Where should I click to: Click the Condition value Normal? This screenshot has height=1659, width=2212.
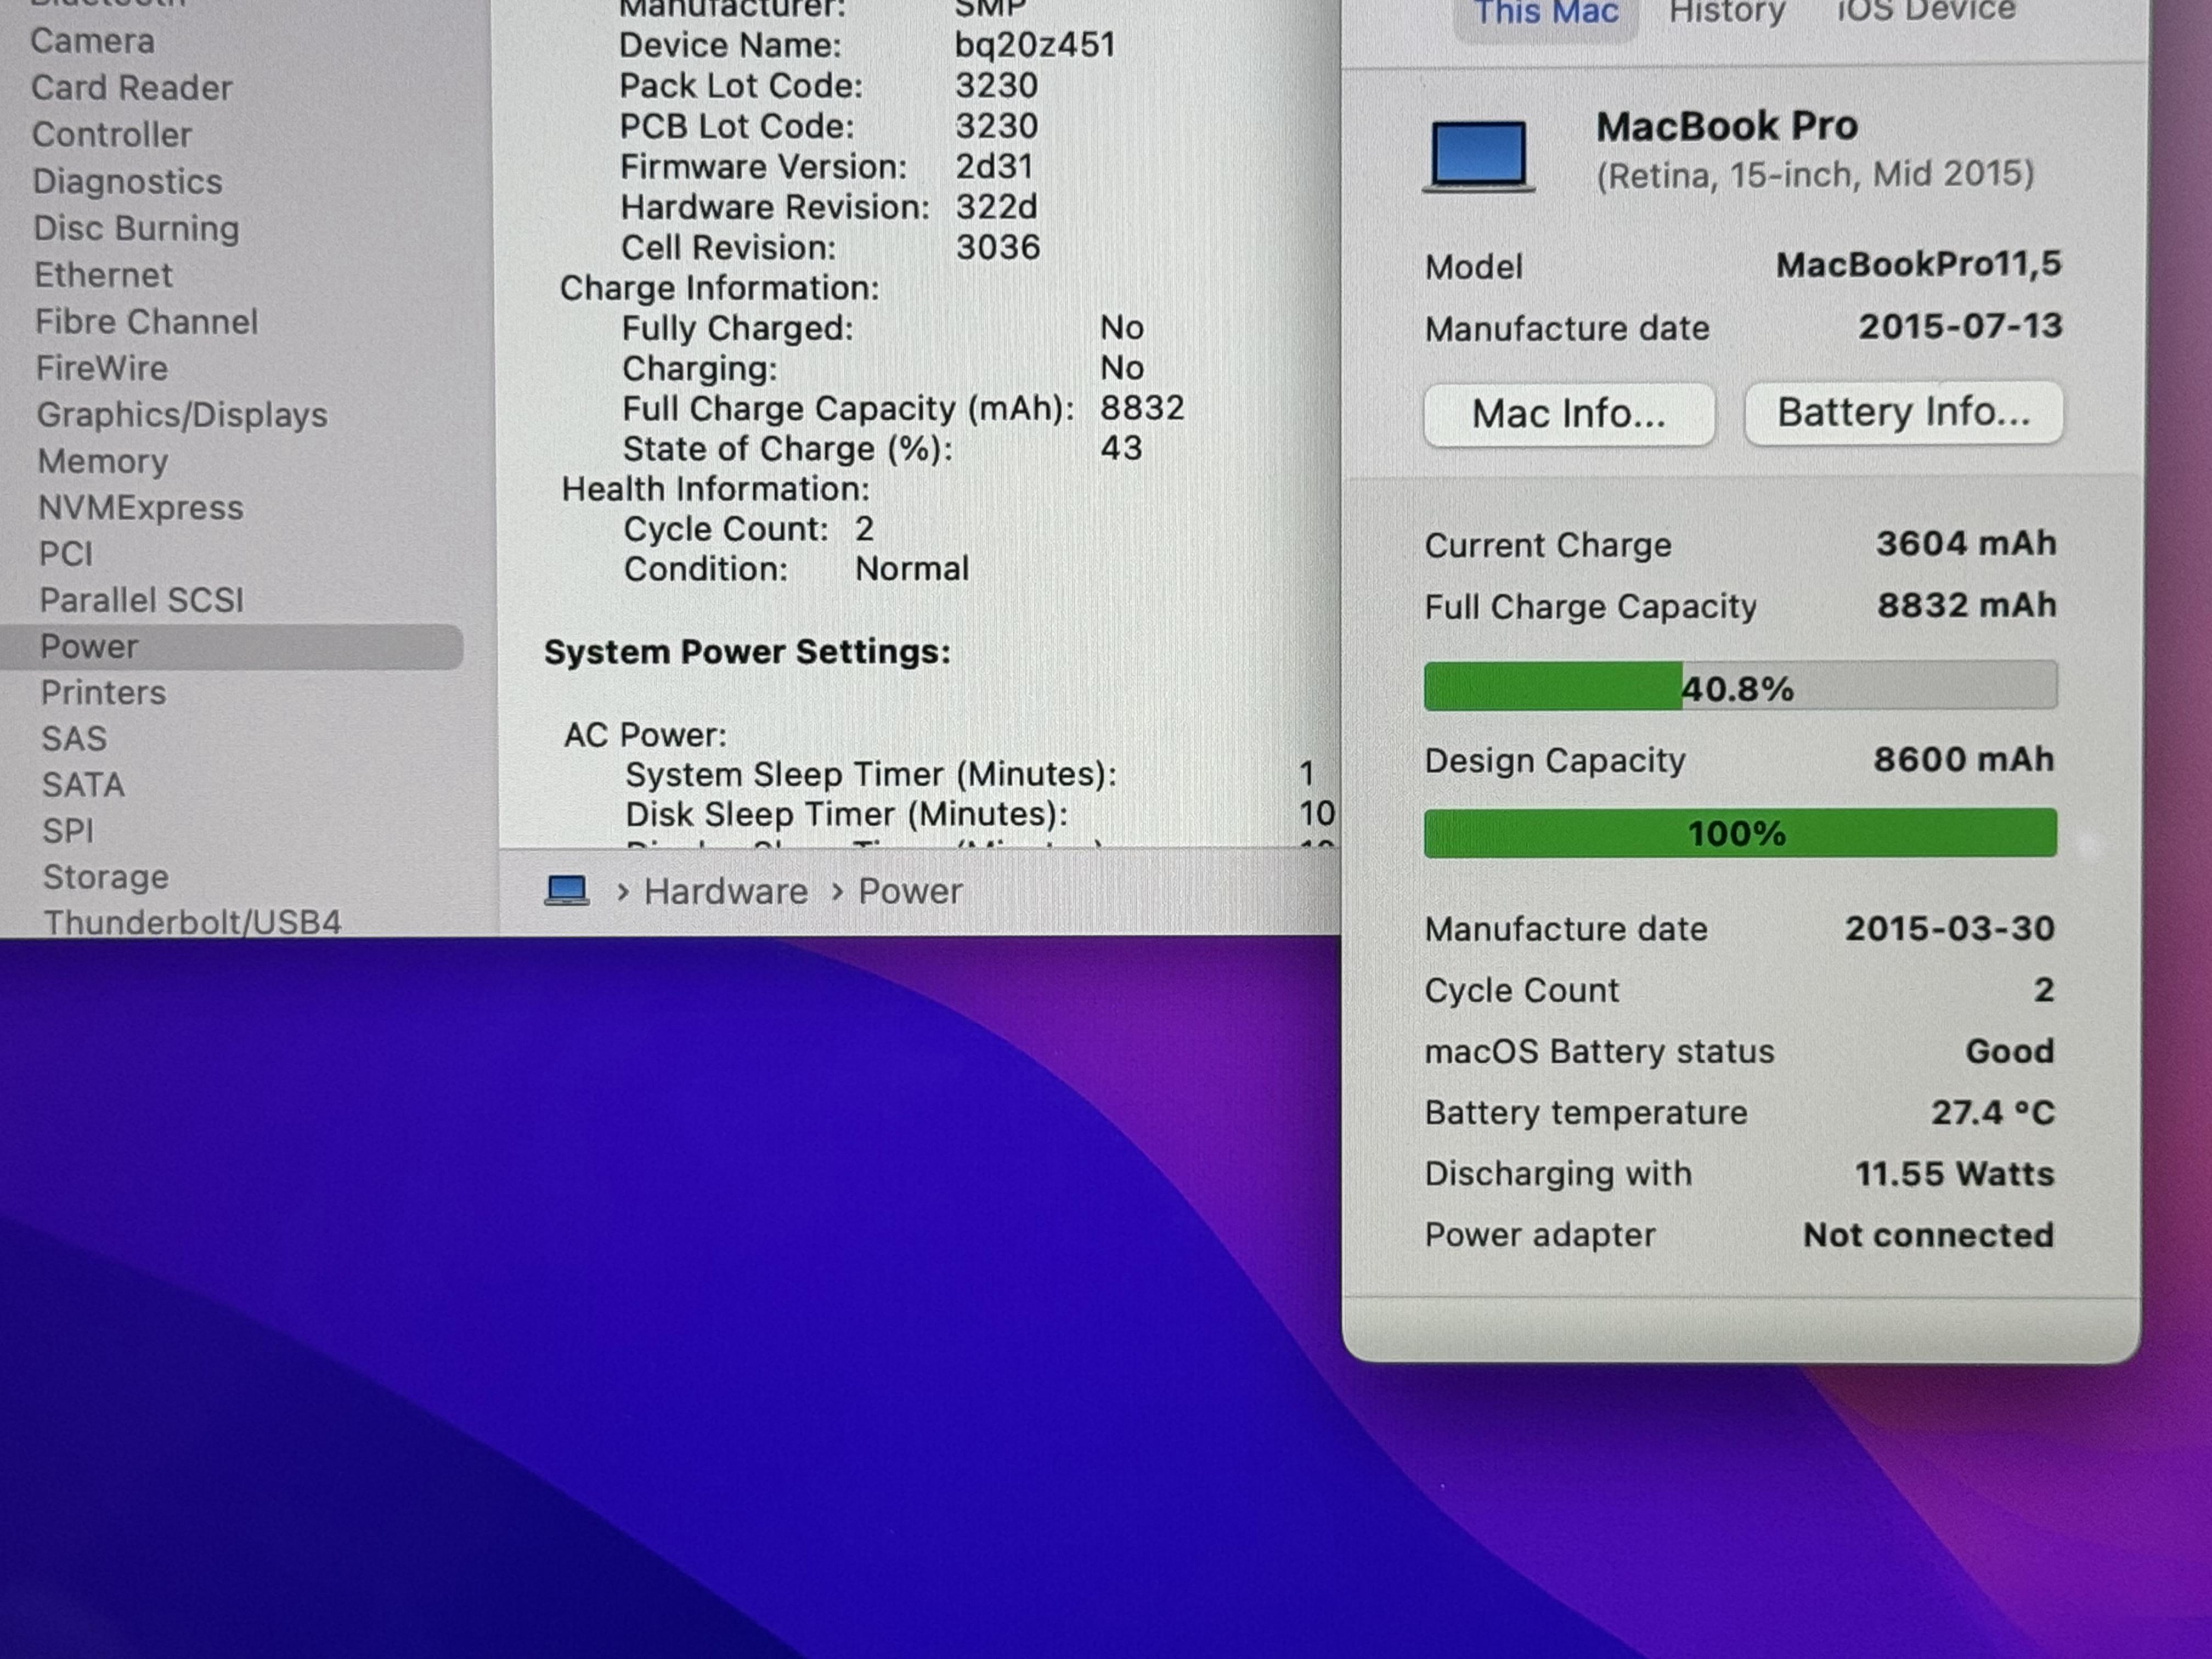click(912, 569)
